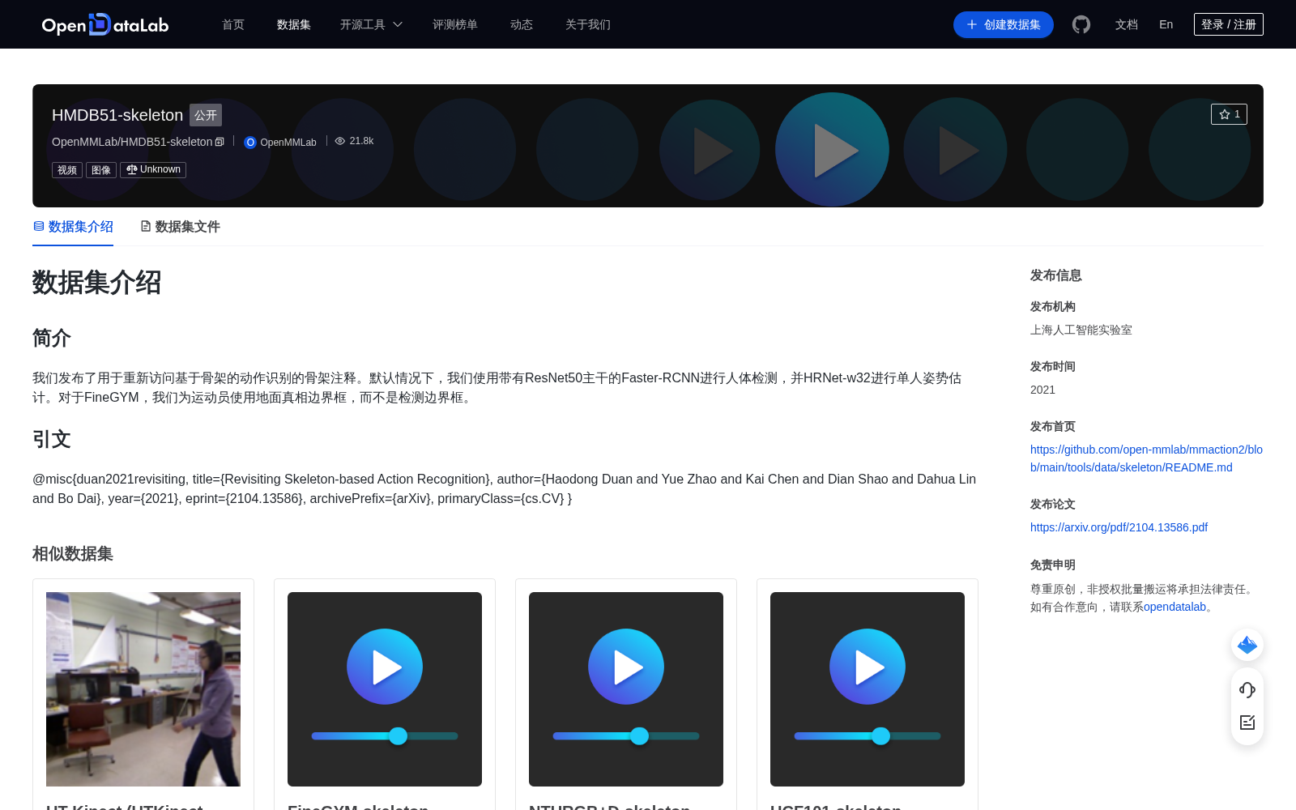Click the large play icon in banner
Screen dimensions: 1296x810
point(833,150)
